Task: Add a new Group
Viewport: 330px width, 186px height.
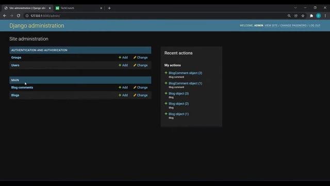Action: coord(123,57)
